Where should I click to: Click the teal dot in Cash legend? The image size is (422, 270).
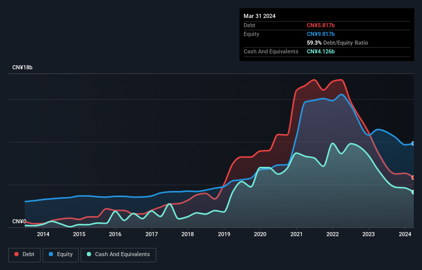[x=89, y=254]
